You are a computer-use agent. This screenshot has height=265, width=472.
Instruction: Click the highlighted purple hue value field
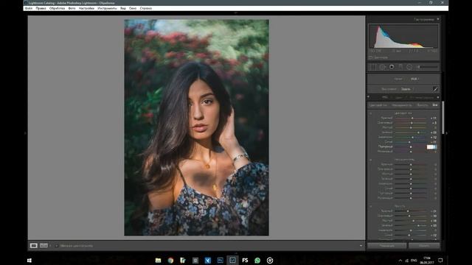tap(431, 147)
